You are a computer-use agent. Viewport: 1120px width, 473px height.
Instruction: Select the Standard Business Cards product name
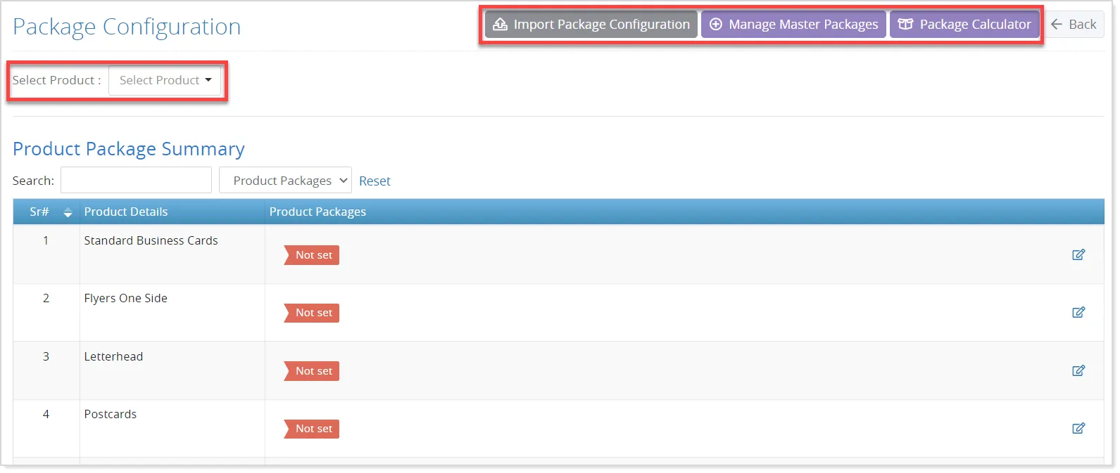[x=151, y=240]
